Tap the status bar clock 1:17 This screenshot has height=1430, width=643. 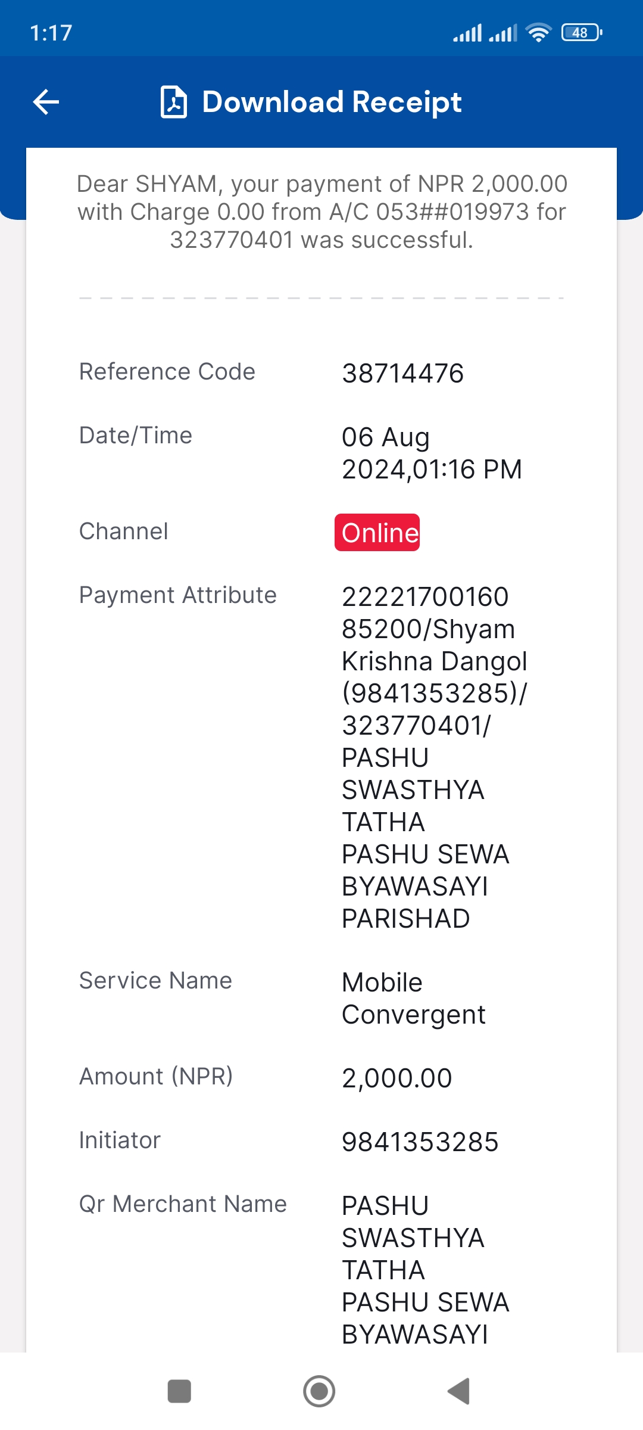click(51, 33)
